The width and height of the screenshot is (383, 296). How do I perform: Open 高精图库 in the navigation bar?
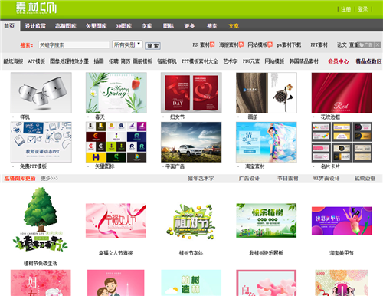(x=66, y=26)
